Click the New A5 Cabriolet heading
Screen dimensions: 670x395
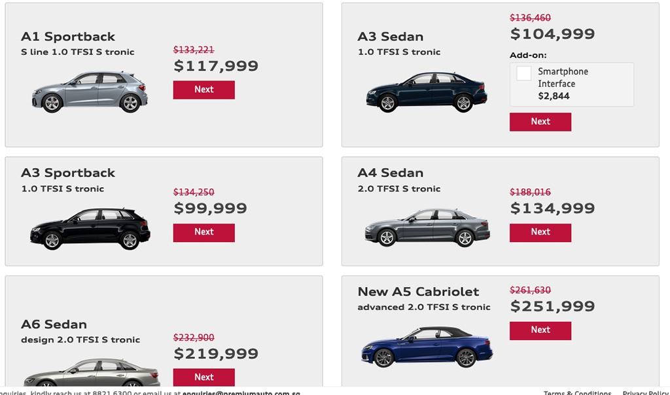418,292
